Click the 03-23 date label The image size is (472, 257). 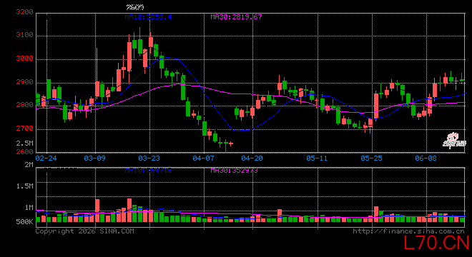coord(149,158)
